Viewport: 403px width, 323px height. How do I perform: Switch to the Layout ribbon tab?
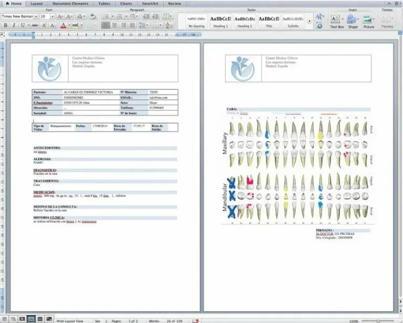tap(37, 4)
